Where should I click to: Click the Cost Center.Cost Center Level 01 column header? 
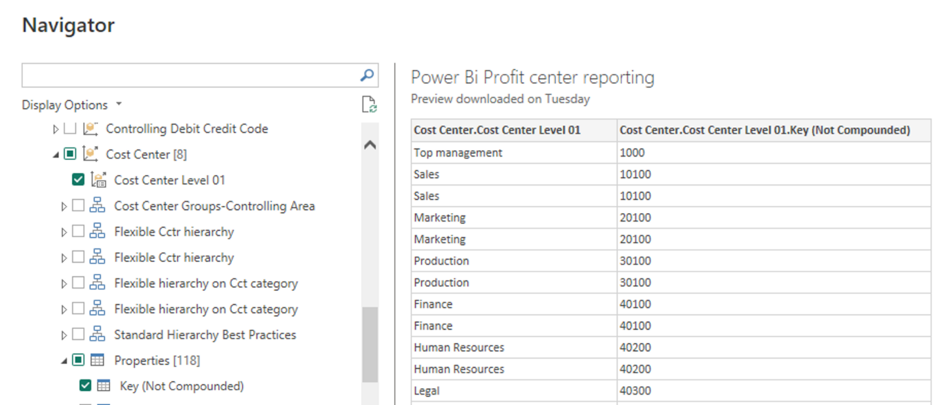click(514, 130)
